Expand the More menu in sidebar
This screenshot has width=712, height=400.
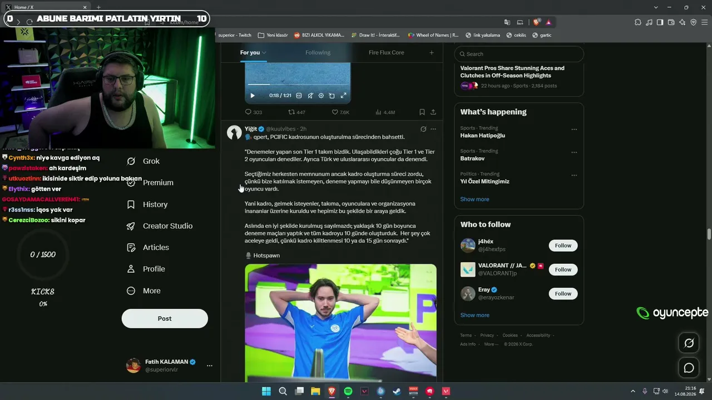point(144,291)
